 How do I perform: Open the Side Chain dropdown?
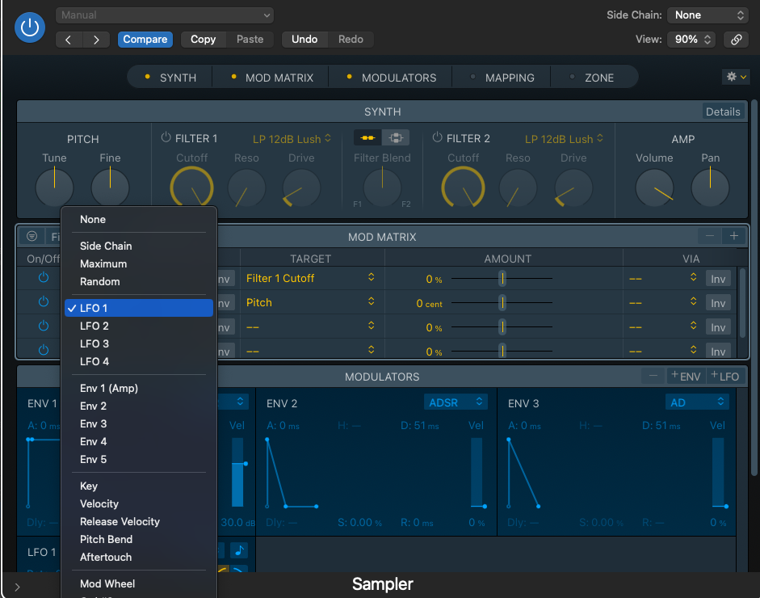coord(708,15)
